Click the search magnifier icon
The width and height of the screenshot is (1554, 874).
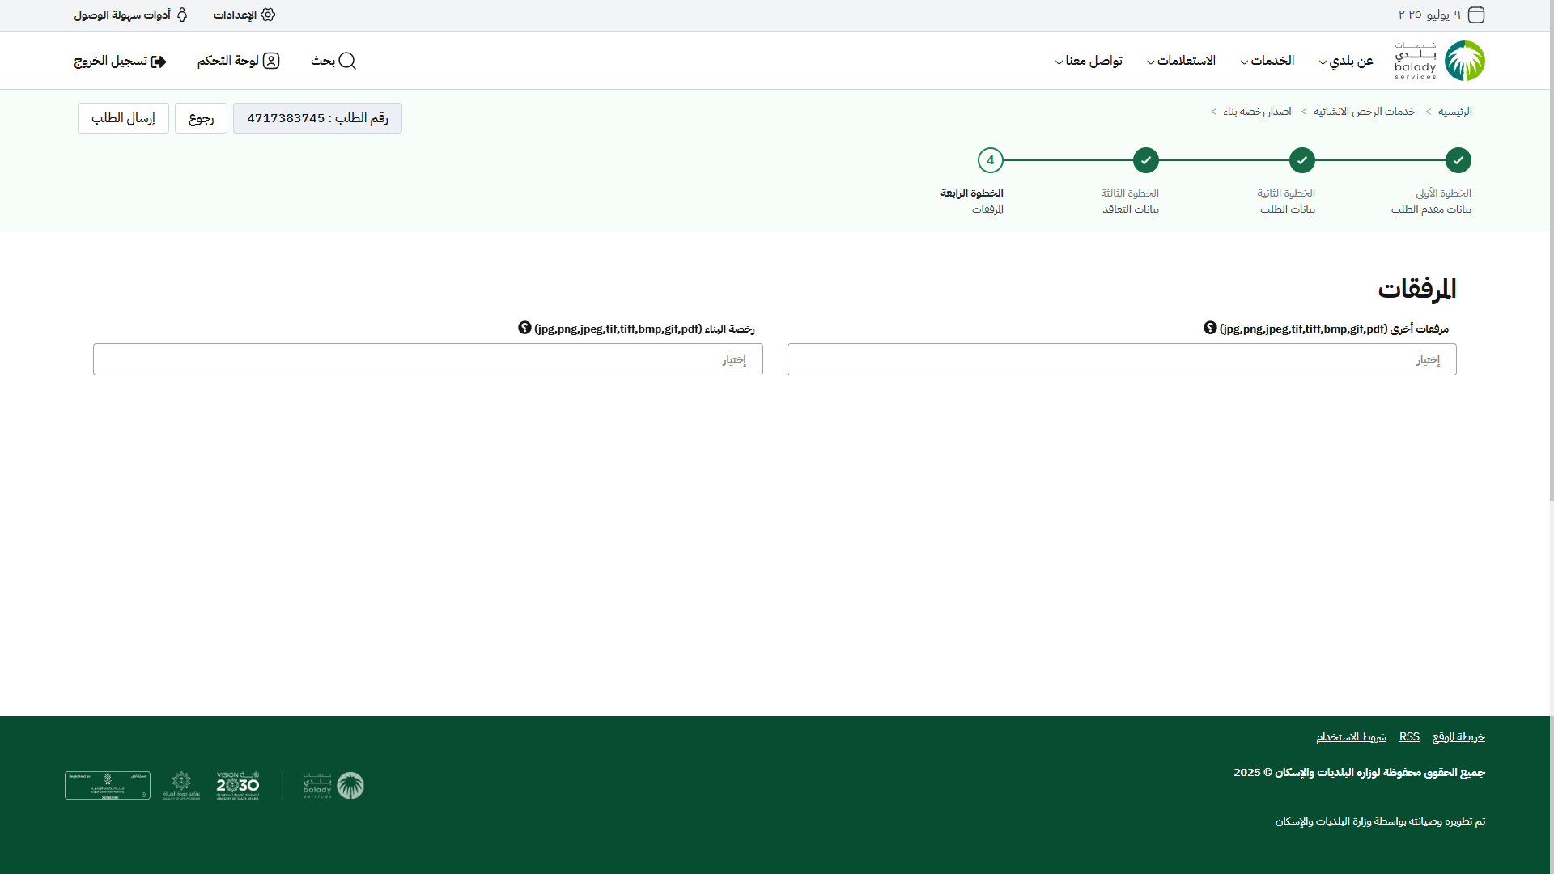point(347,61)
